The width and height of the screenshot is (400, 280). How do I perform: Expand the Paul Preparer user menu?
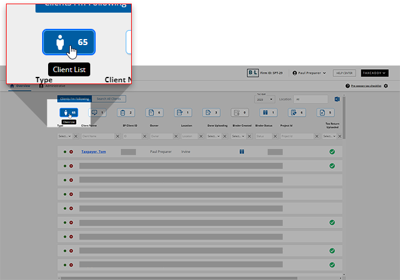[309, 73]
